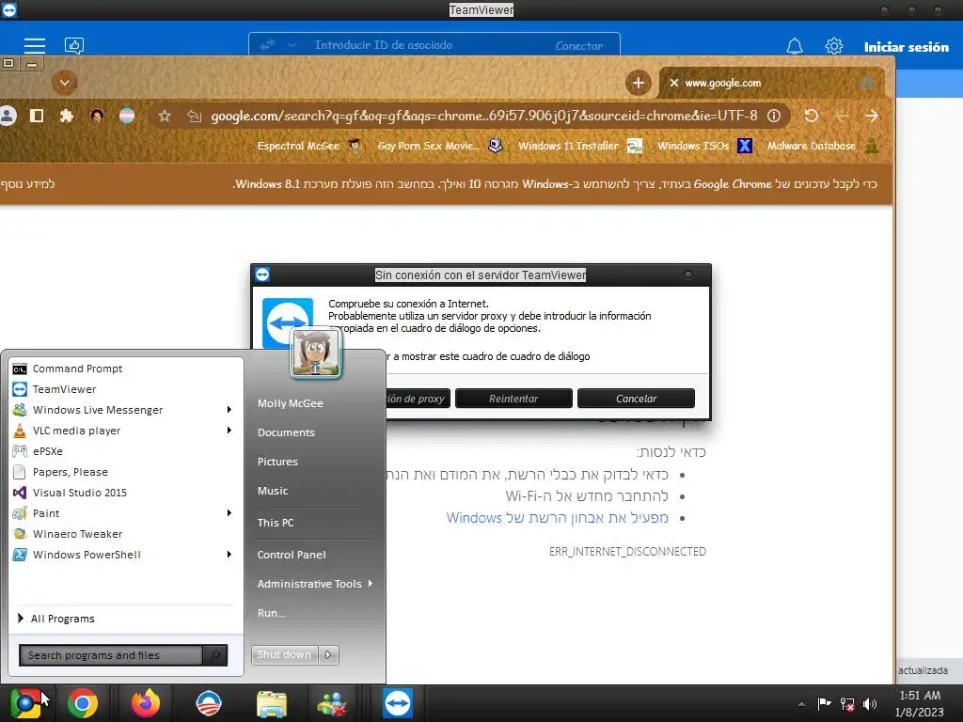Click the Start button on taskbar
The height and width of the screenshot is (722, 963).
point(25,703)
